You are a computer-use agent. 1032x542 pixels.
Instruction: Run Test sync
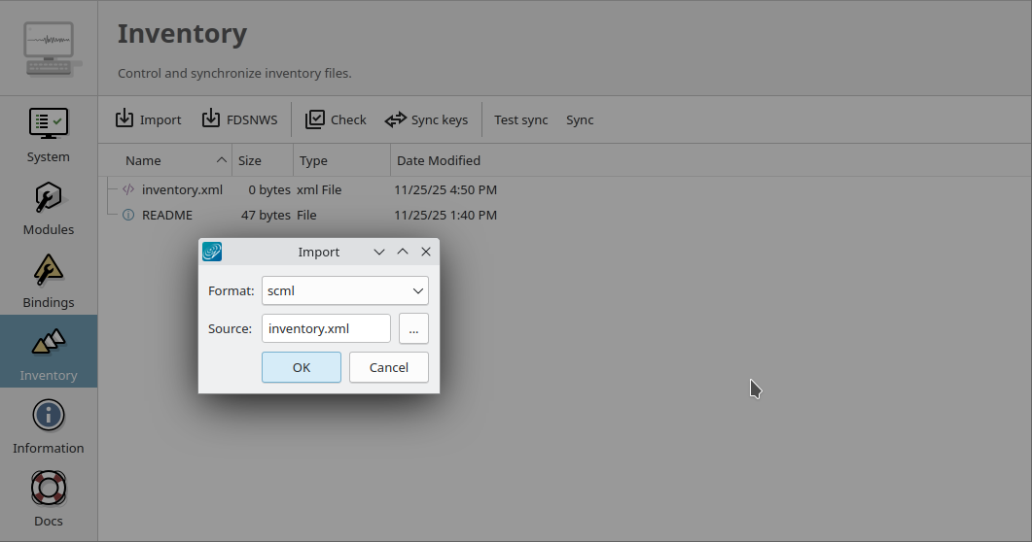coord(520,119)
